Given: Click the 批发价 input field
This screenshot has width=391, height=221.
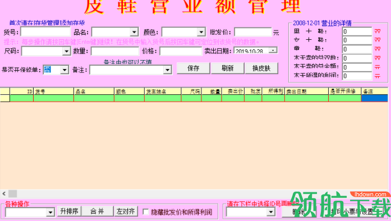Looking at the screenshot, I should [x=252, y=32].
